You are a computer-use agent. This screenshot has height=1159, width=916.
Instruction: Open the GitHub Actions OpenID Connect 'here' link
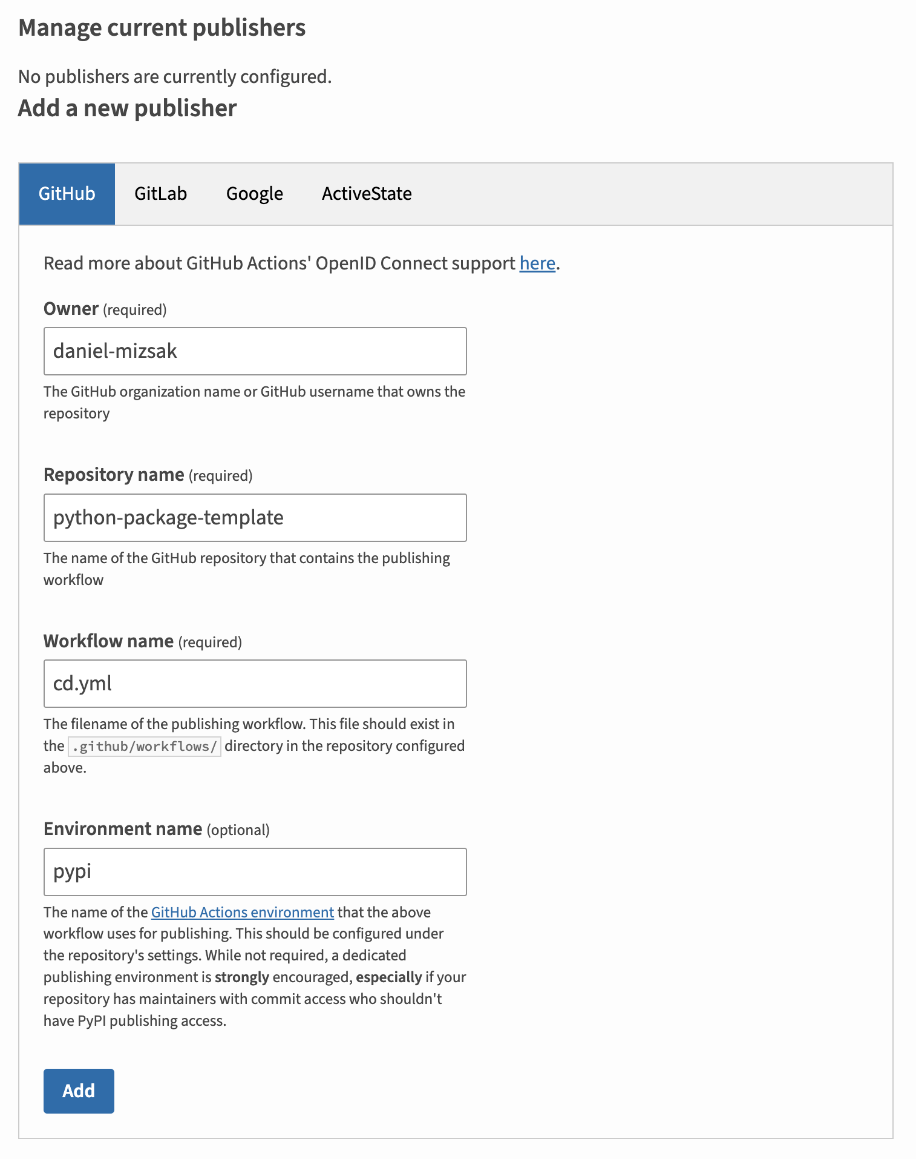click(537, 263)
